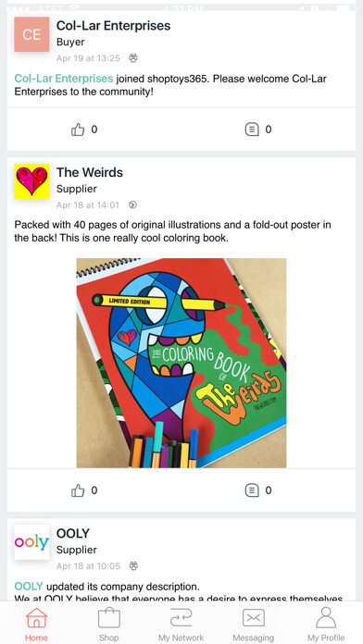Open The Weirds supplier name heading
Screen dimensions: 363x644
(90, 172)
